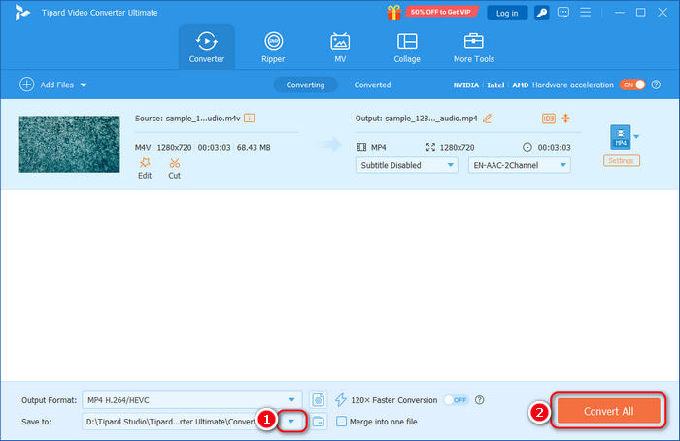Open the EN-AAC-2Channel audio dropdown
The height and width of the screenshot is (441, 680).
[x=519, y=165]
